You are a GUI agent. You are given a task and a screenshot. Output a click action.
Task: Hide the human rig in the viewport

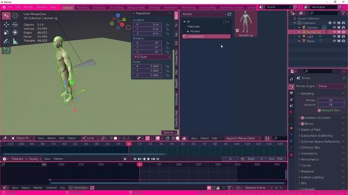334,32
